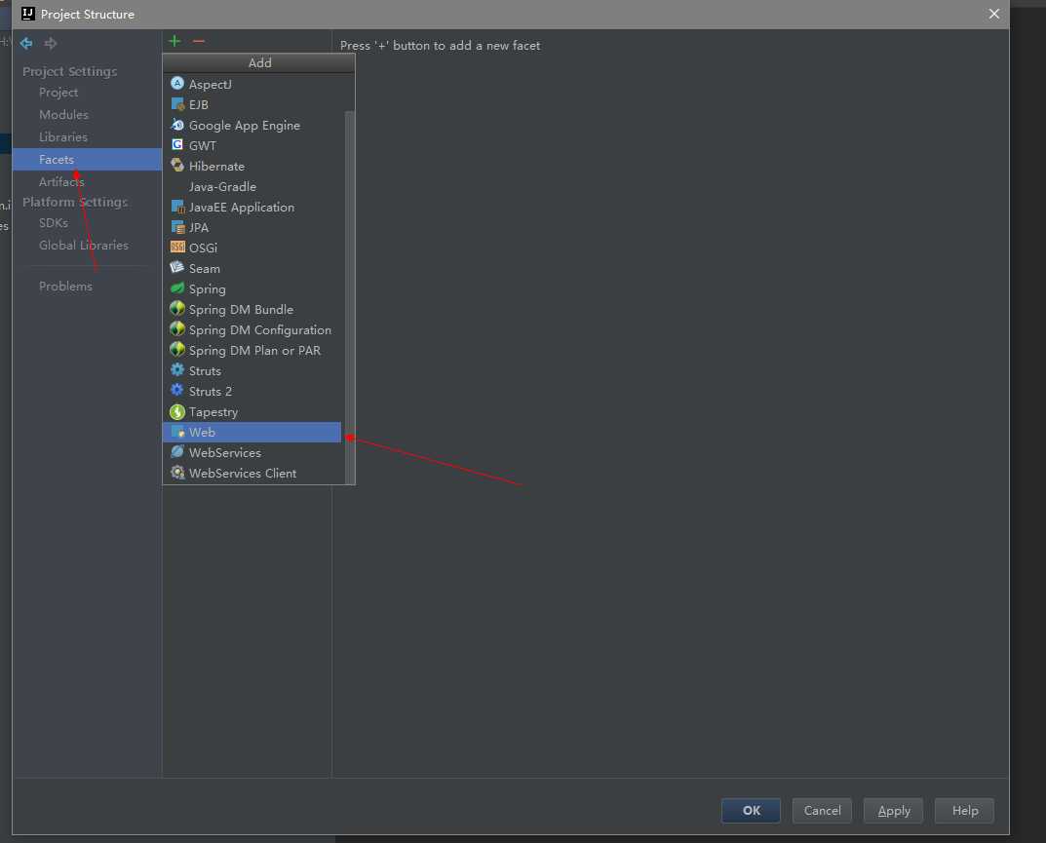Viewport: 1046px width, 843px height.
Task: Open Project under Project Settings
Action: point(58,92)
